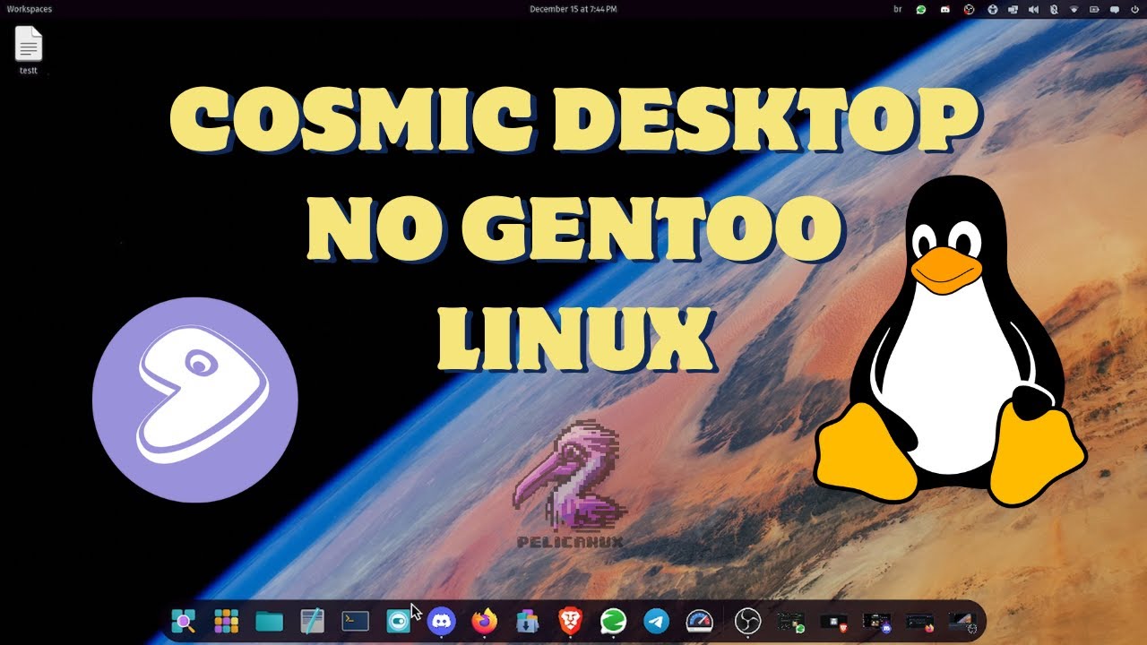1147x645 pixels.
Task: Launch OBS Studio from the dock
Action: click(747, 620)
